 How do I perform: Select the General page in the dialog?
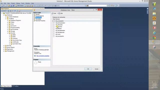click(37, 14)
